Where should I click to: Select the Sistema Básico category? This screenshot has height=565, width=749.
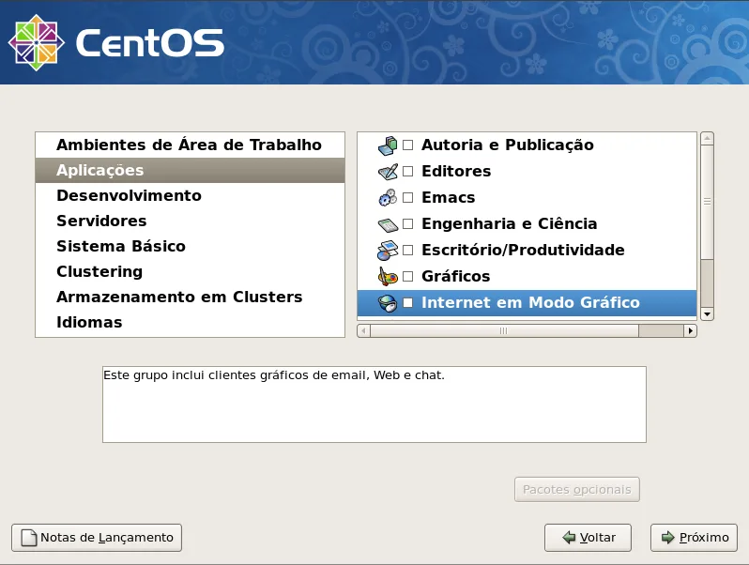pyautogui.click(x=191, y=247)
